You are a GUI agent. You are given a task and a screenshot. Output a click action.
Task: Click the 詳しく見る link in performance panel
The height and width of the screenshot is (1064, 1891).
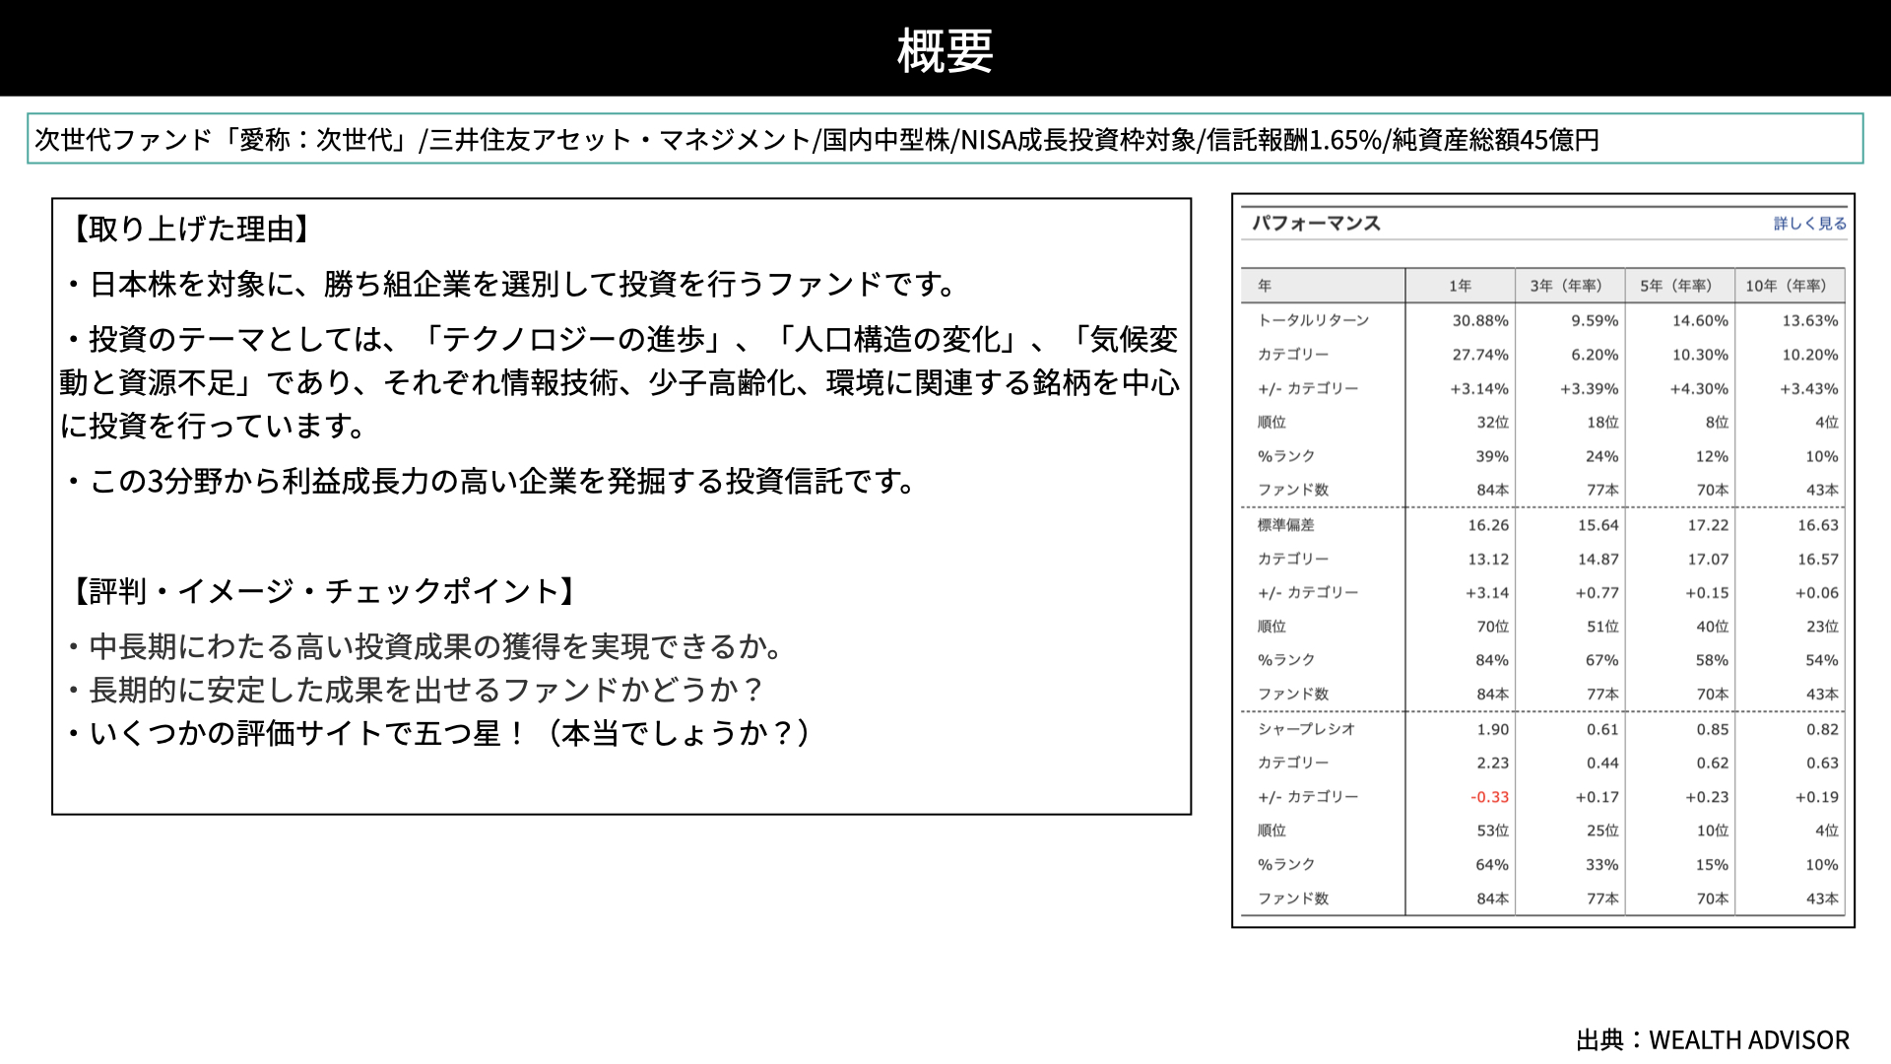click(1809, 224)
